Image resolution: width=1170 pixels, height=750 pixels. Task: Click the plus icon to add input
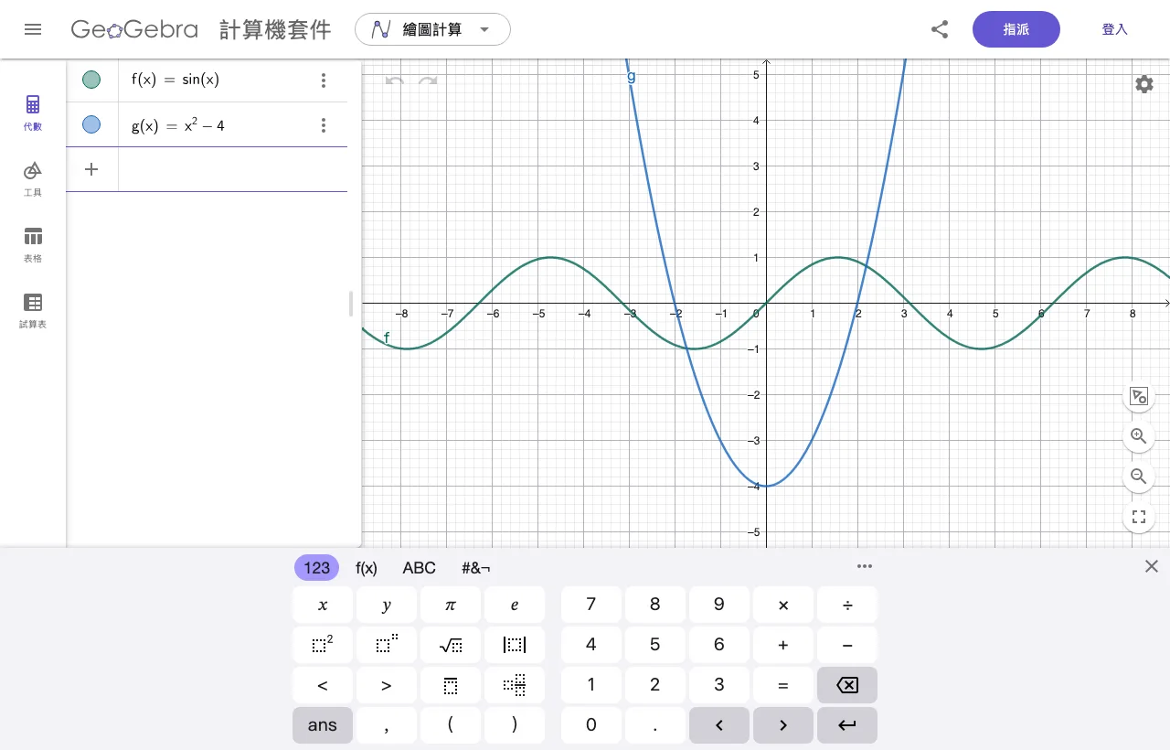point(91,169)
